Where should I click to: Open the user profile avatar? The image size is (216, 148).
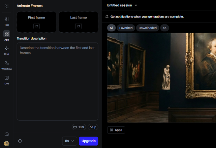[7, 143]
